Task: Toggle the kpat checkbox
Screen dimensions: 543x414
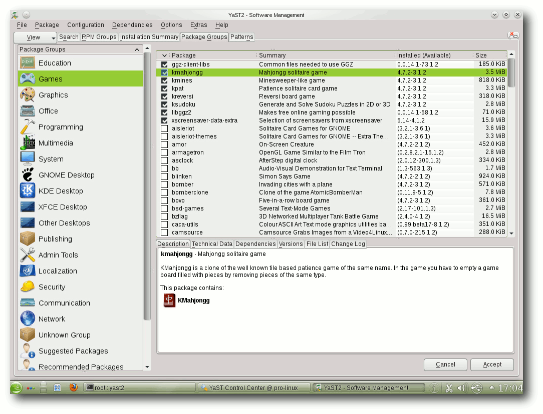Action: [164, 88]
